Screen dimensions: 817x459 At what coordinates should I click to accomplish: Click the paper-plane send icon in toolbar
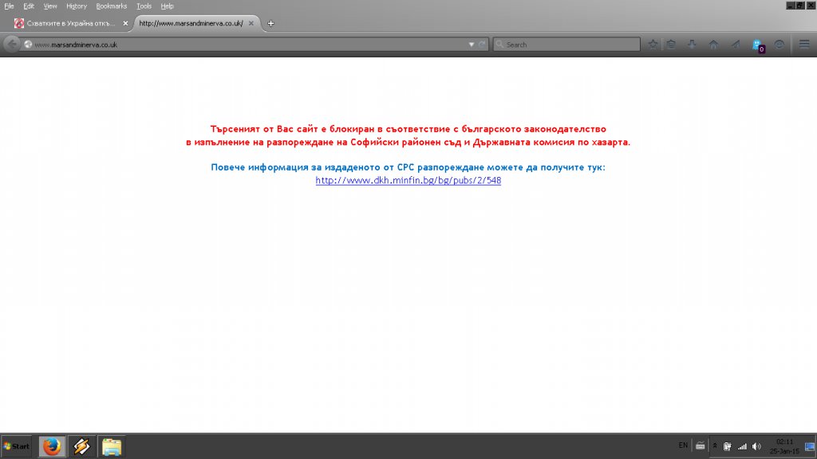pos(735,45)
